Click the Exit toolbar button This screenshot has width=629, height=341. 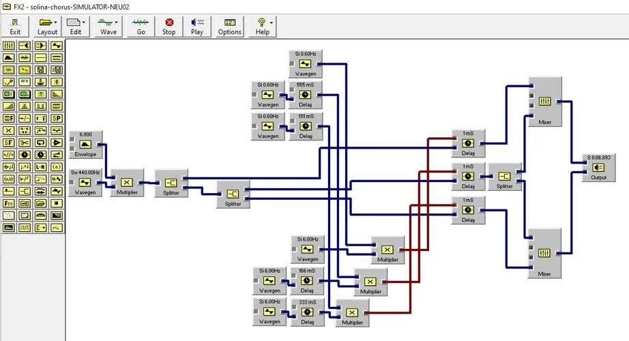coord(15,27)
